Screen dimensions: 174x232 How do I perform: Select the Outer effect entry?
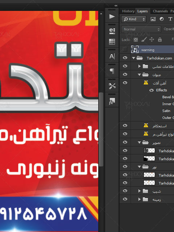pos(168,118)
